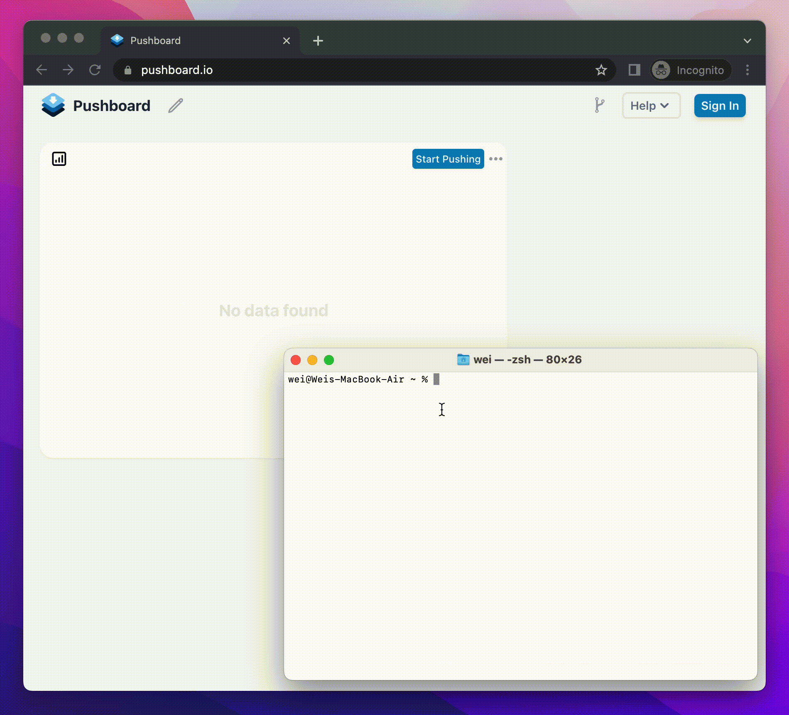The height and width of the screenshot is (715, 789).
Task: Open Chrome's three-dot browser menu
Action: tap(747, 70)
